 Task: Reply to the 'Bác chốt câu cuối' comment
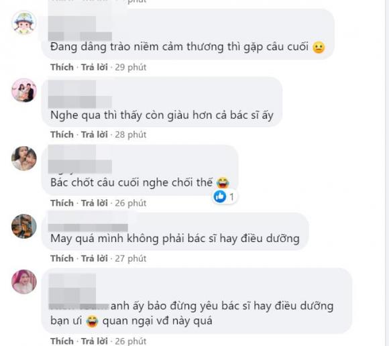click(95, 203)
